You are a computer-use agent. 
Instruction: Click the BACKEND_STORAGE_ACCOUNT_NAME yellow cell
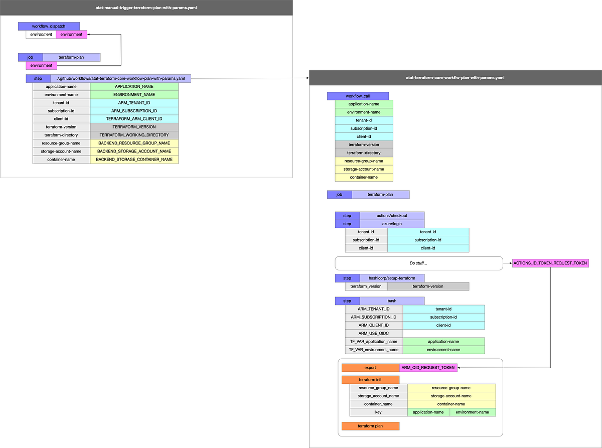coord(133,151)
